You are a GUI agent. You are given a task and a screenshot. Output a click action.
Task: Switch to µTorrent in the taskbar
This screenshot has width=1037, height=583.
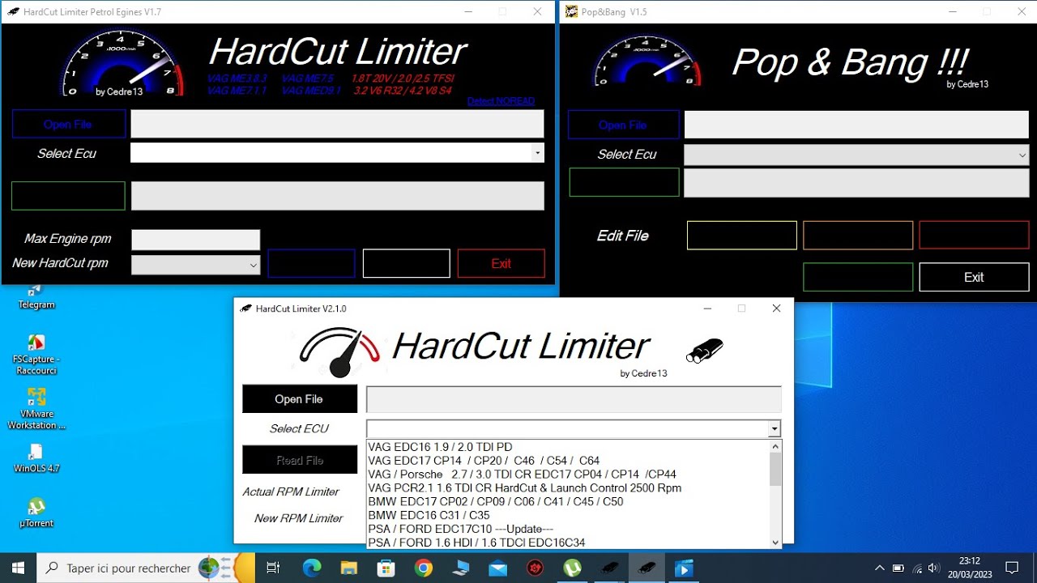573,568
